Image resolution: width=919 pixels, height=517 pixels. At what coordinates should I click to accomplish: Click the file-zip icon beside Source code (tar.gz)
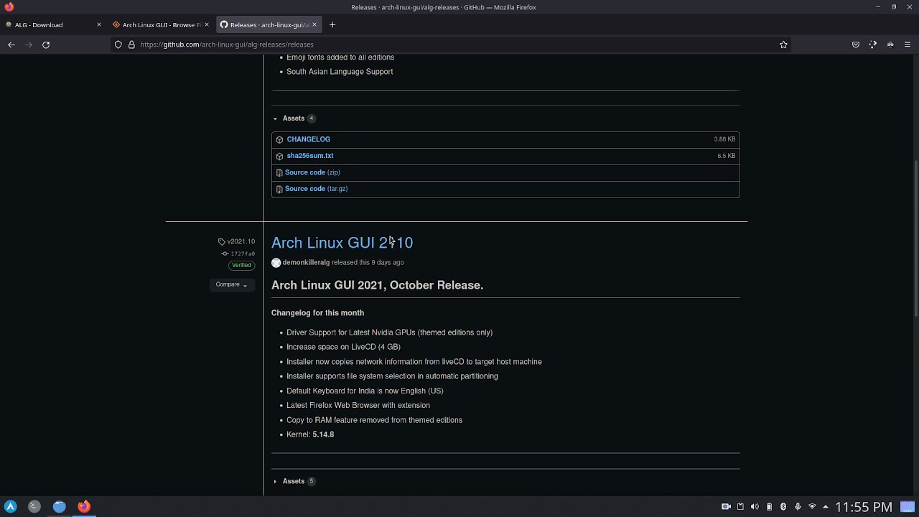[x=279, y=189]
